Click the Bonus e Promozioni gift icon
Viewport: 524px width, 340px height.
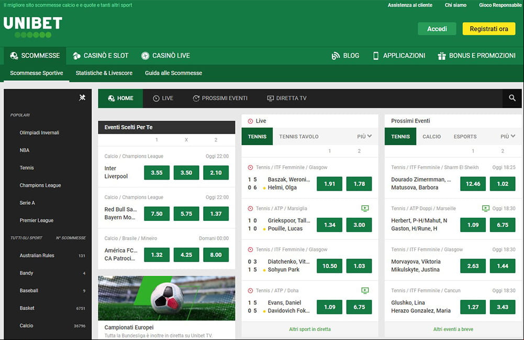(442, 56)
